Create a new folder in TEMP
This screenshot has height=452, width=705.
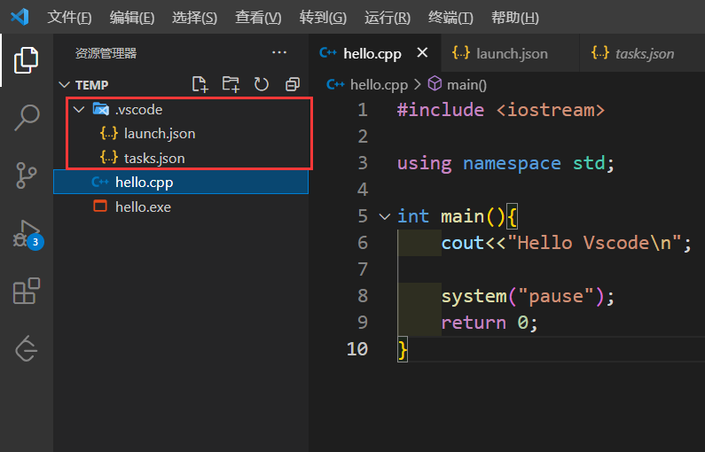tap(231, 84)
